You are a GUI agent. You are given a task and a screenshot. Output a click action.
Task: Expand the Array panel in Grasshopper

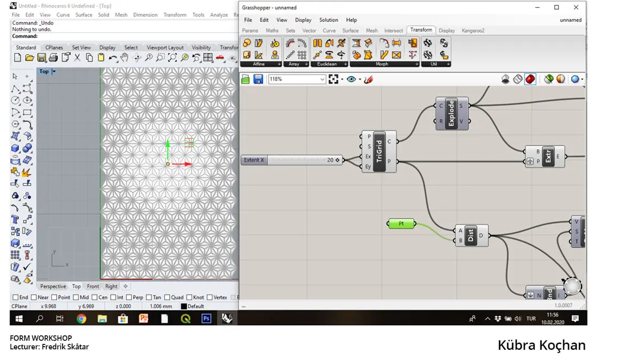(x=307, y=64)
